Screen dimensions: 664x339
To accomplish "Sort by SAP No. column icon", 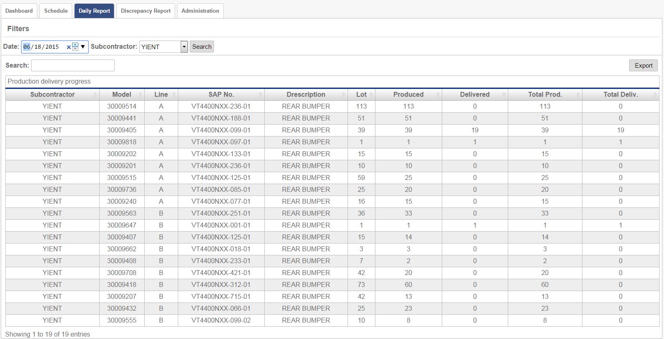I will (x=260, y=95).
